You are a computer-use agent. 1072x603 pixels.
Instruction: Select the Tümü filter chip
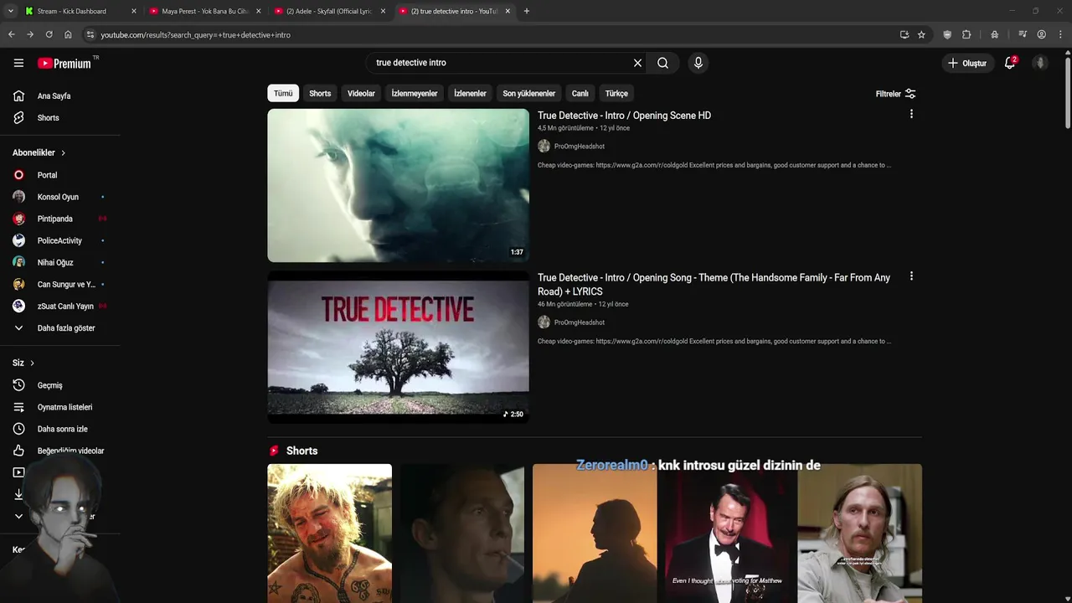(x=283, y=93)
